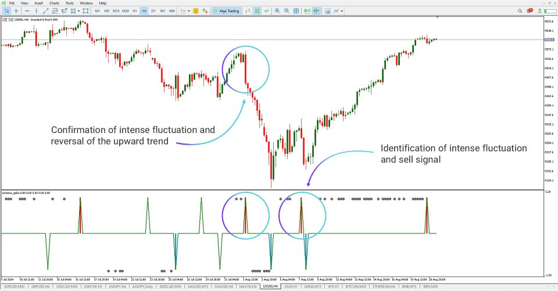Set timeframe to D1

point(153,11)
